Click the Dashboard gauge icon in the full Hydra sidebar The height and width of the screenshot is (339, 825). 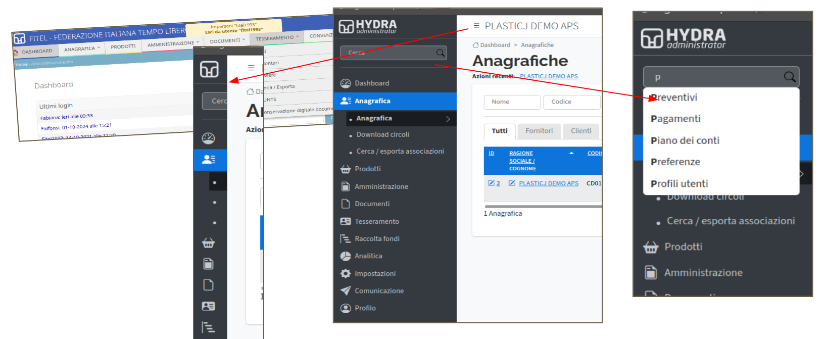[346, 83]
